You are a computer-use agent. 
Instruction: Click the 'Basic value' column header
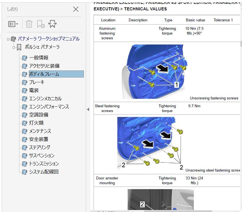195,20
